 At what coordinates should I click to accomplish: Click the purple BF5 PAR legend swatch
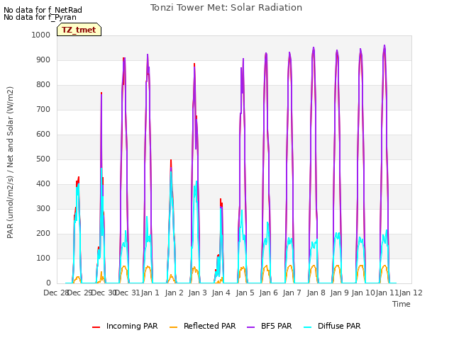[250, 327]
